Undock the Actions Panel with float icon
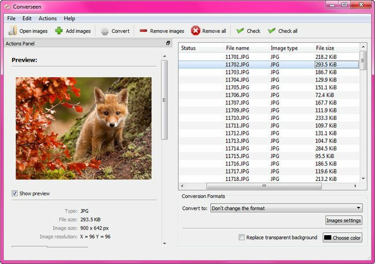 point(168,43)
